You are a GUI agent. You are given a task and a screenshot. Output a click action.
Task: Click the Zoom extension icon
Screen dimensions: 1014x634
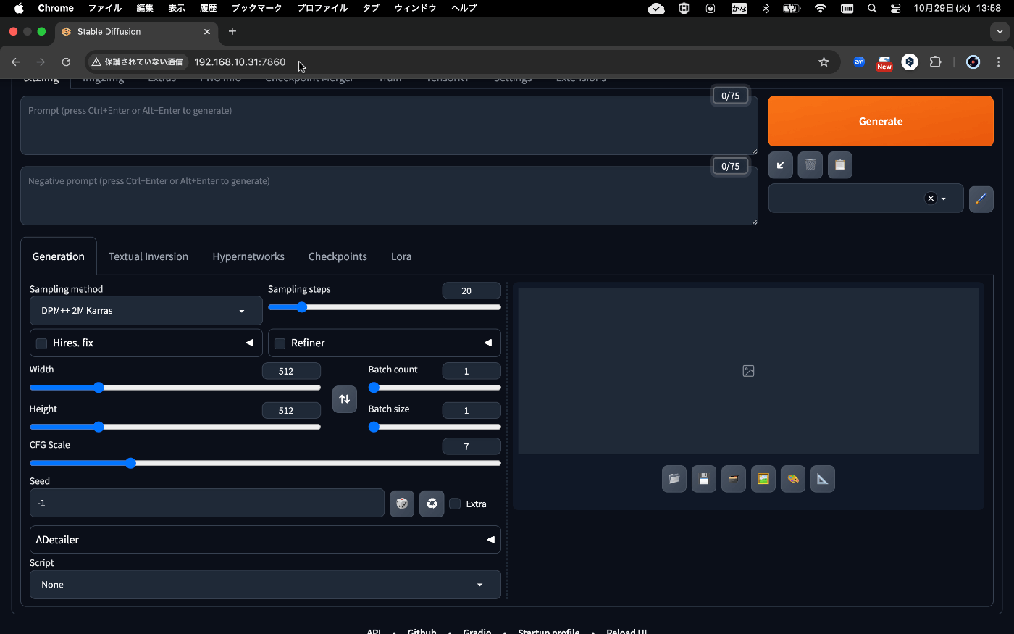(859, 62)
